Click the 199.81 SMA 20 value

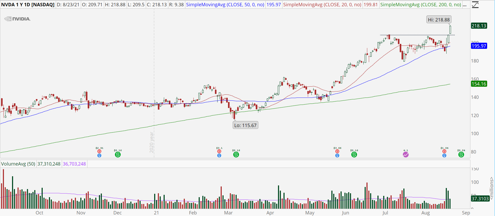tap(371, 5)
